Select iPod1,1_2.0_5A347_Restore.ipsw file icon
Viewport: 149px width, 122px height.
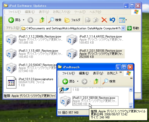click(11, 68)
